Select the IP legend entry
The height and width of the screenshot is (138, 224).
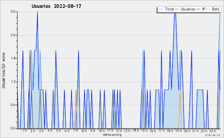pyautogui.click(x=201, y=9)
